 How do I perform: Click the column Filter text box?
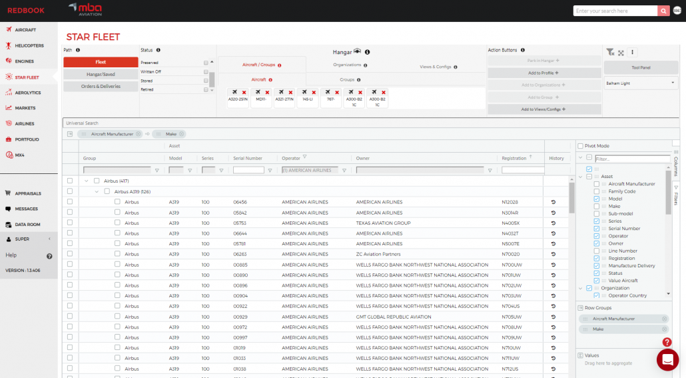click(x=632, y=159)
